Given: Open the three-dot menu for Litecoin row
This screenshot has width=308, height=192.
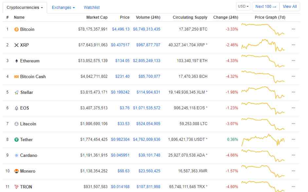Looking at the screenshot, I should [293, 124].
